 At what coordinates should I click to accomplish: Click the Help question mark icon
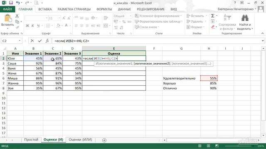235,3
